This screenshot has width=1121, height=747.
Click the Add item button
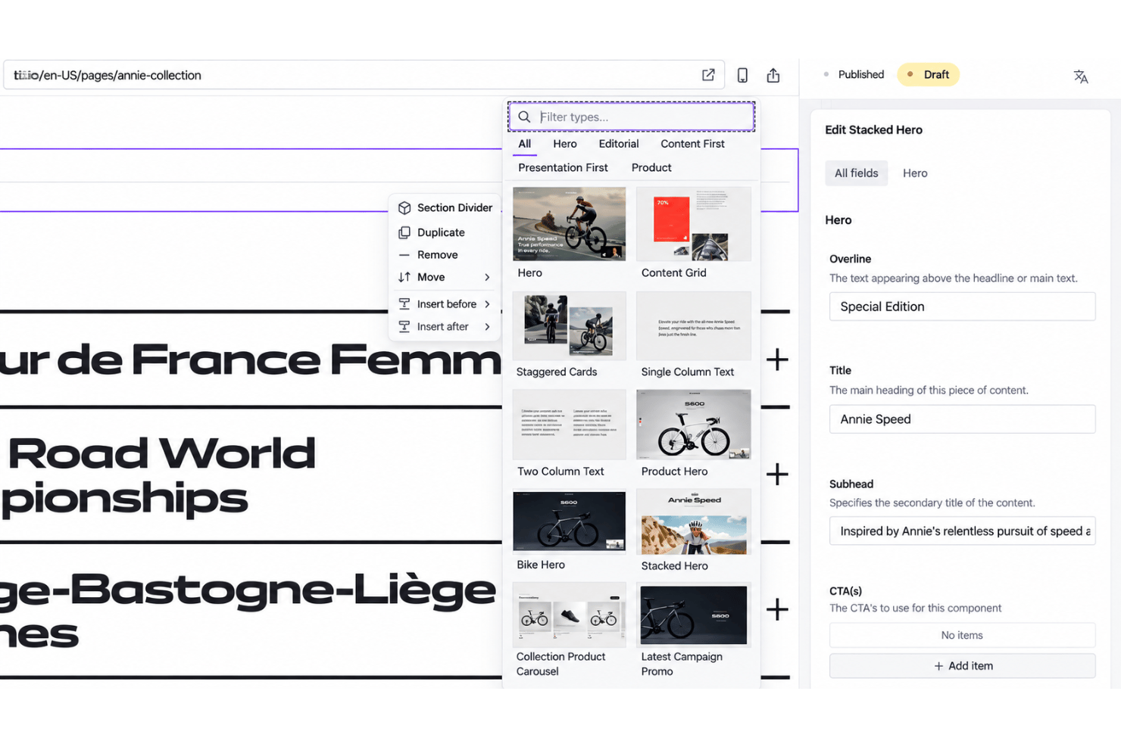click(x=962, y=666)
